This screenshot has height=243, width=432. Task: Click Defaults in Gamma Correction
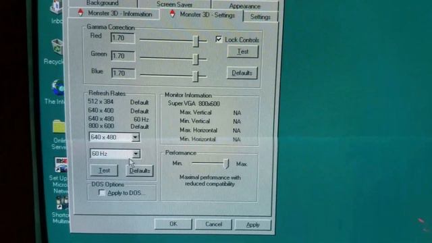coord(242,73)
